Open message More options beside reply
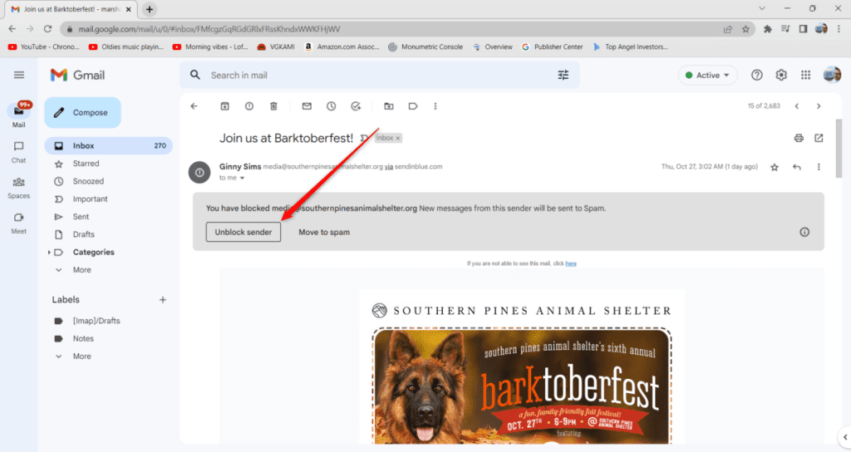Viewport: 851px width, 452px height. click(819, 167)
